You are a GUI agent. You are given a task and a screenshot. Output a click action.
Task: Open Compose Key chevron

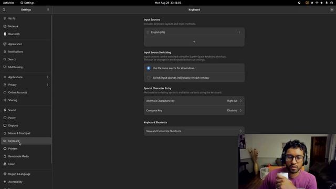[241, 110]
